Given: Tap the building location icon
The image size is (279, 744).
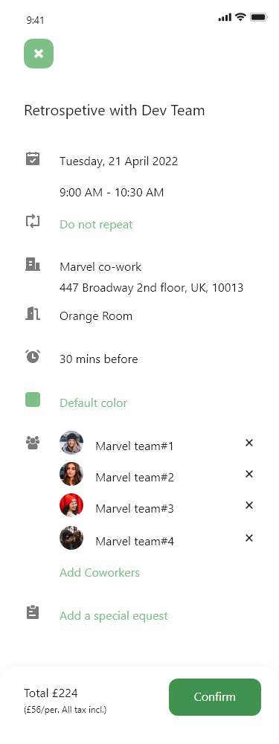Looking at the screenshot, I should coord(33,264).
